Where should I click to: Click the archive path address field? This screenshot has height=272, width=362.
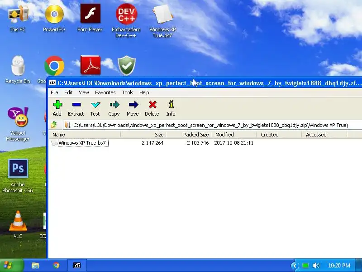click(x=212, y=125)
